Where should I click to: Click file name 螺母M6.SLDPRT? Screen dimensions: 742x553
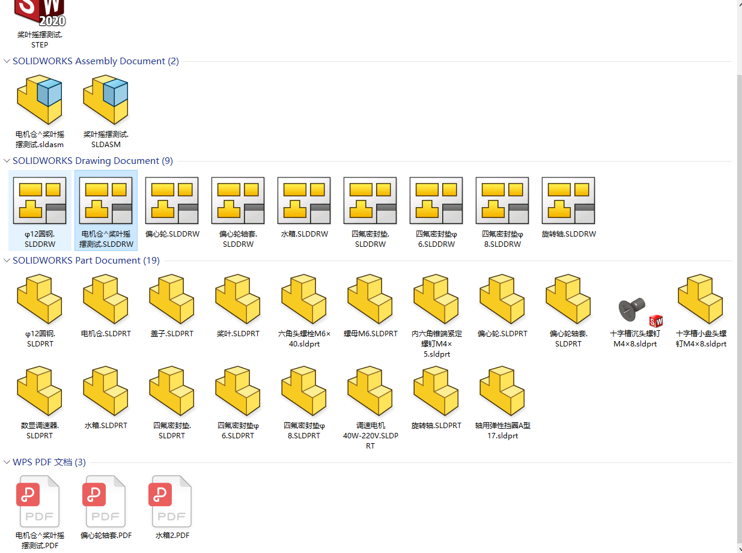coord(370,334)
